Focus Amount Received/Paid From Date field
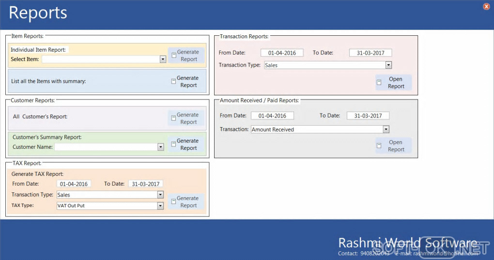The width and height of the screenshot is (494, 260). click(272, 116)
